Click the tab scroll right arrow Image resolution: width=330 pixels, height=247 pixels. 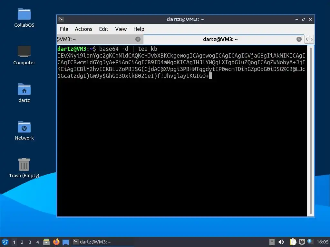312,39
